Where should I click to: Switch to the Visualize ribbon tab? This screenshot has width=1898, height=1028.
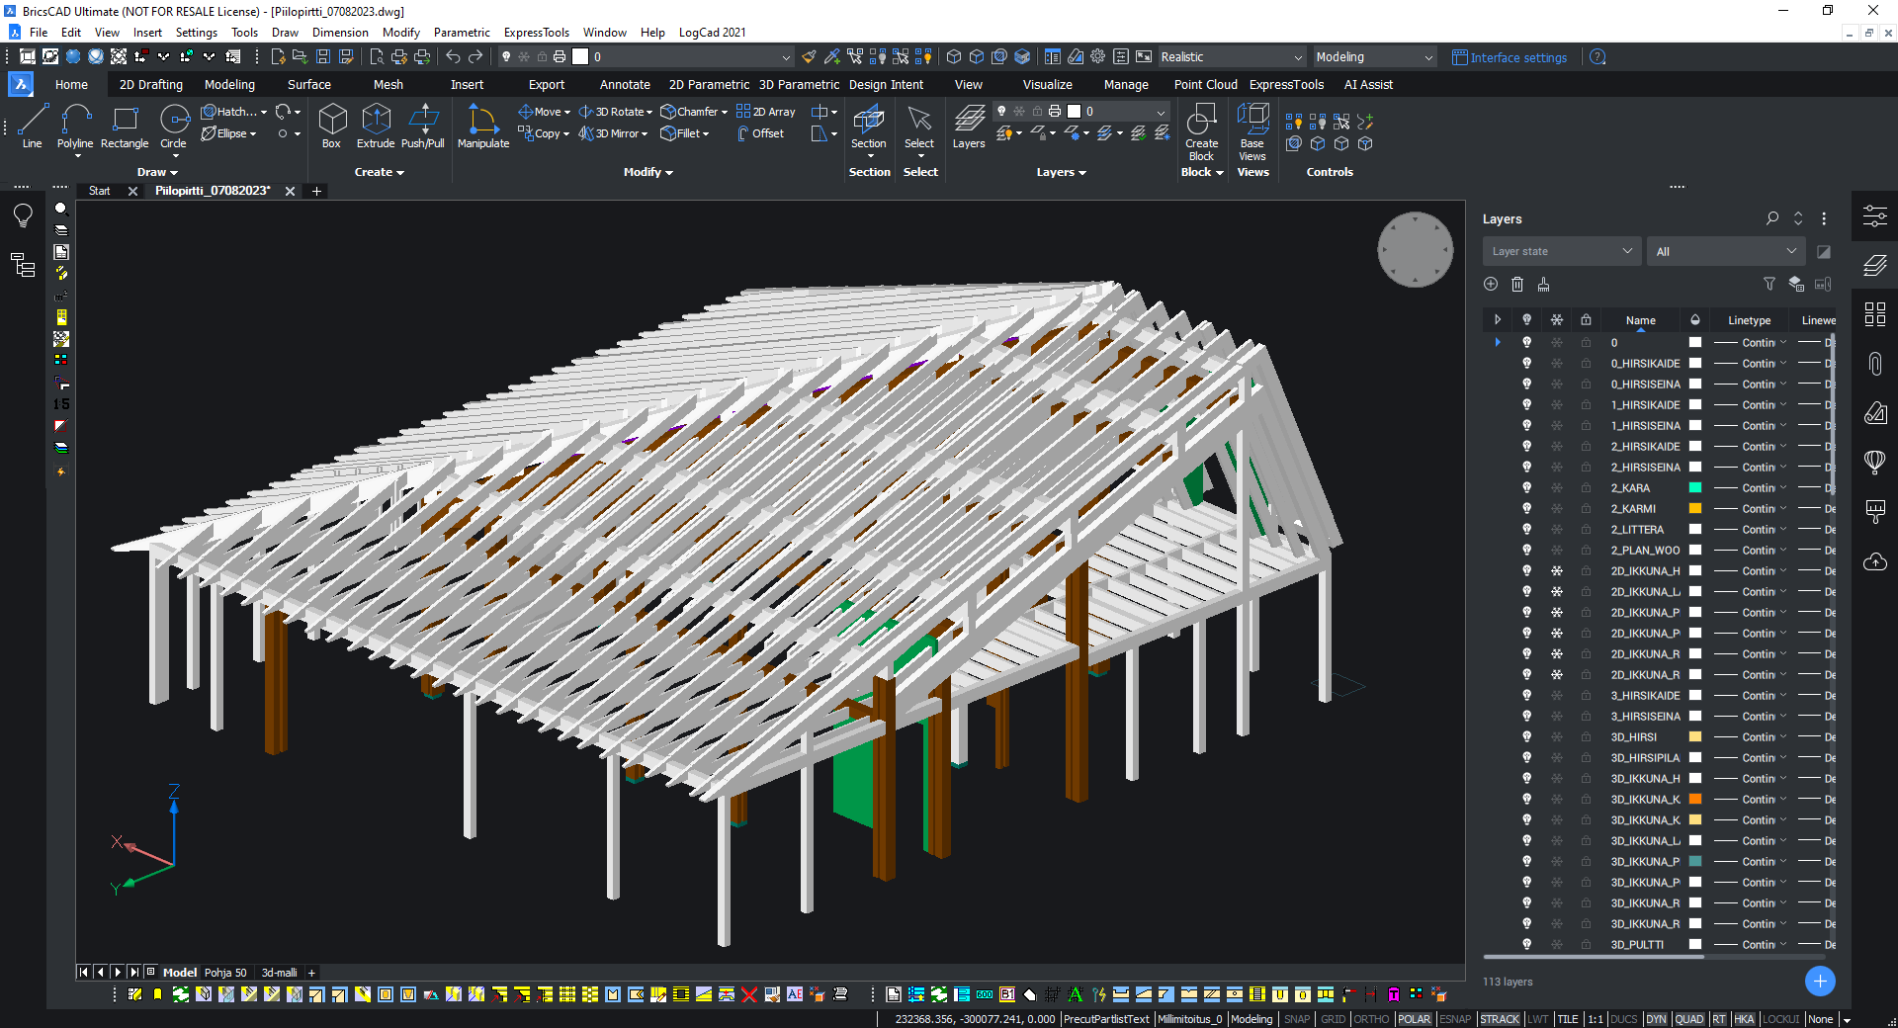[x=1047, y=85]
